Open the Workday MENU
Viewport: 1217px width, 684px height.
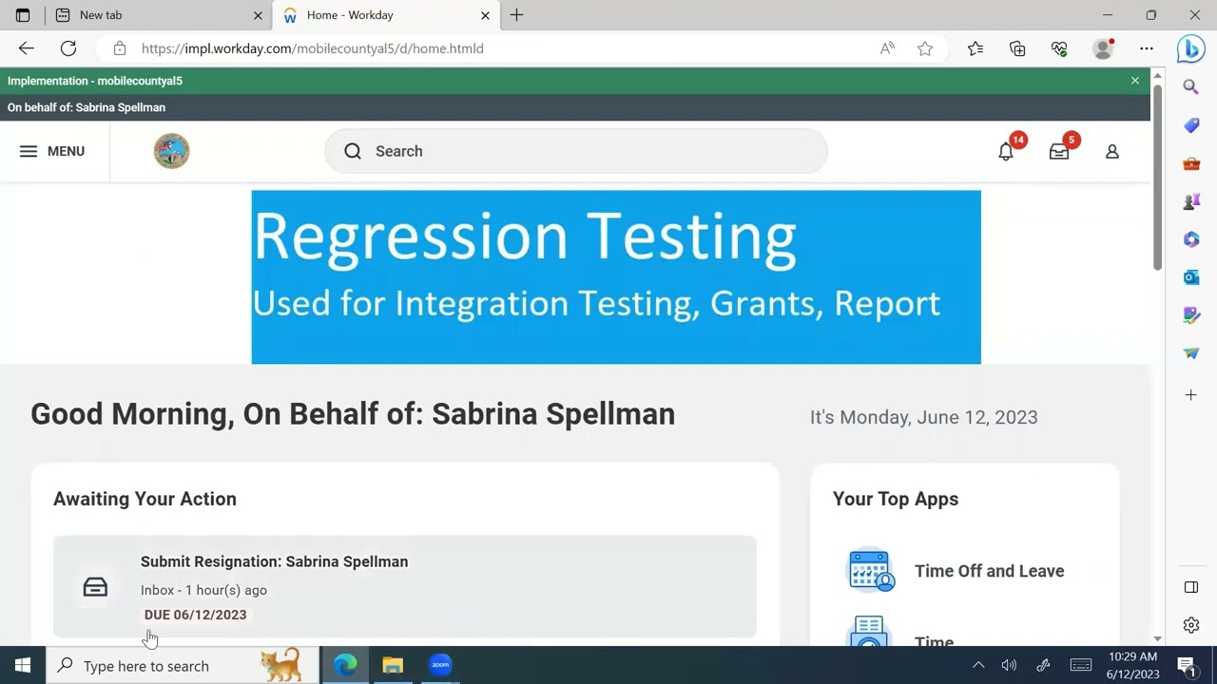(52, 151)
